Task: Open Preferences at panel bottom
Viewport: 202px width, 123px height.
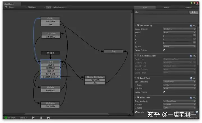Action: point(192,118)
